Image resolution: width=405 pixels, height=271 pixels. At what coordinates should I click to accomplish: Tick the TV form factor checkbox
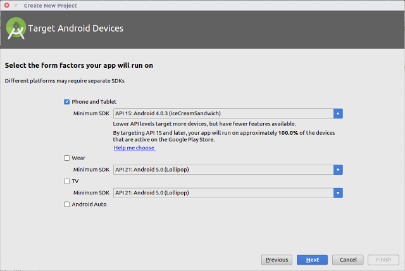click(x=66, y=181)
